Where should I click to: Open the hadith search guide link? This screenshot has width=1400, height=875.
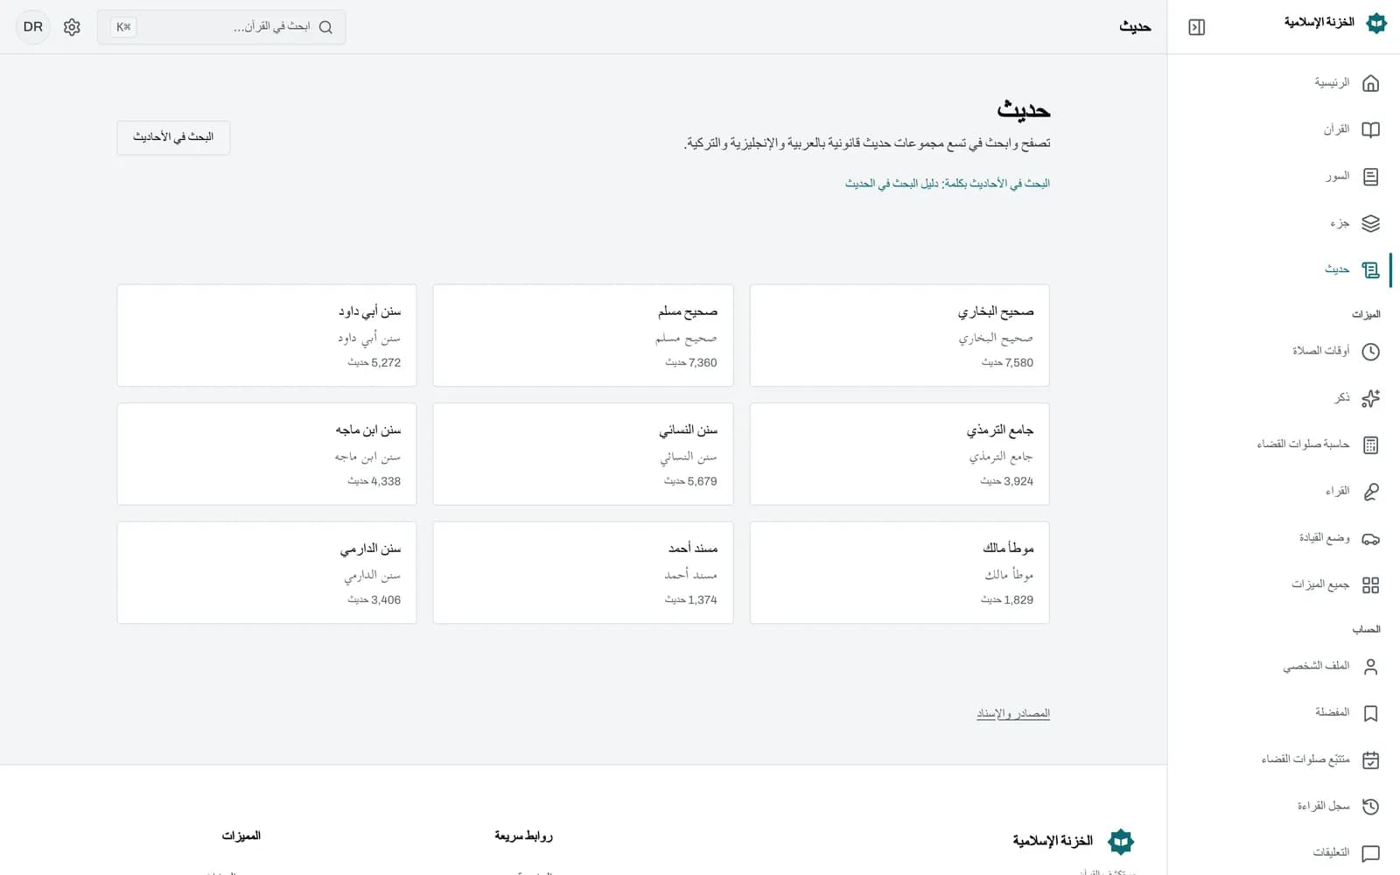(948, 184)
